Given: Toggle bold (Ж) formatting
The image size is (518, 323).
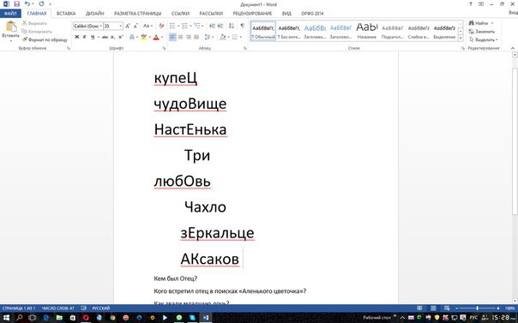Looking at the screenshot, I should (x=76, y=37).
